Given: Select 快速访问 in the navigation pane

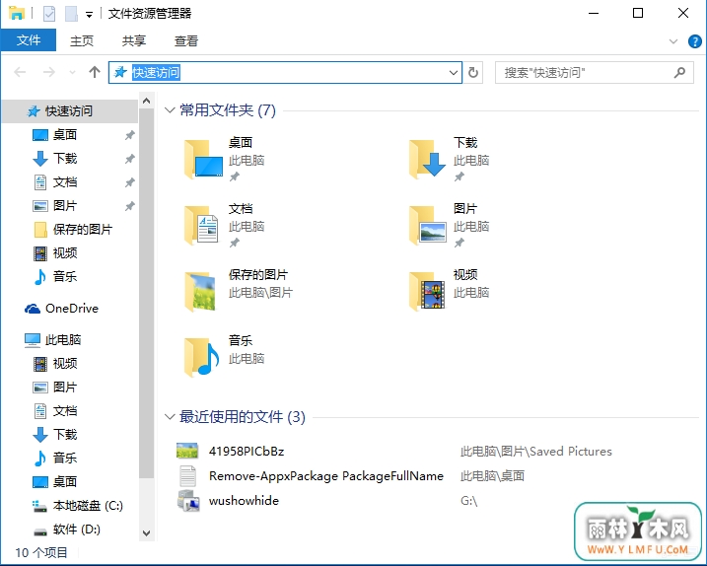Looking at the screenshot, I should [x=70, y=111].
